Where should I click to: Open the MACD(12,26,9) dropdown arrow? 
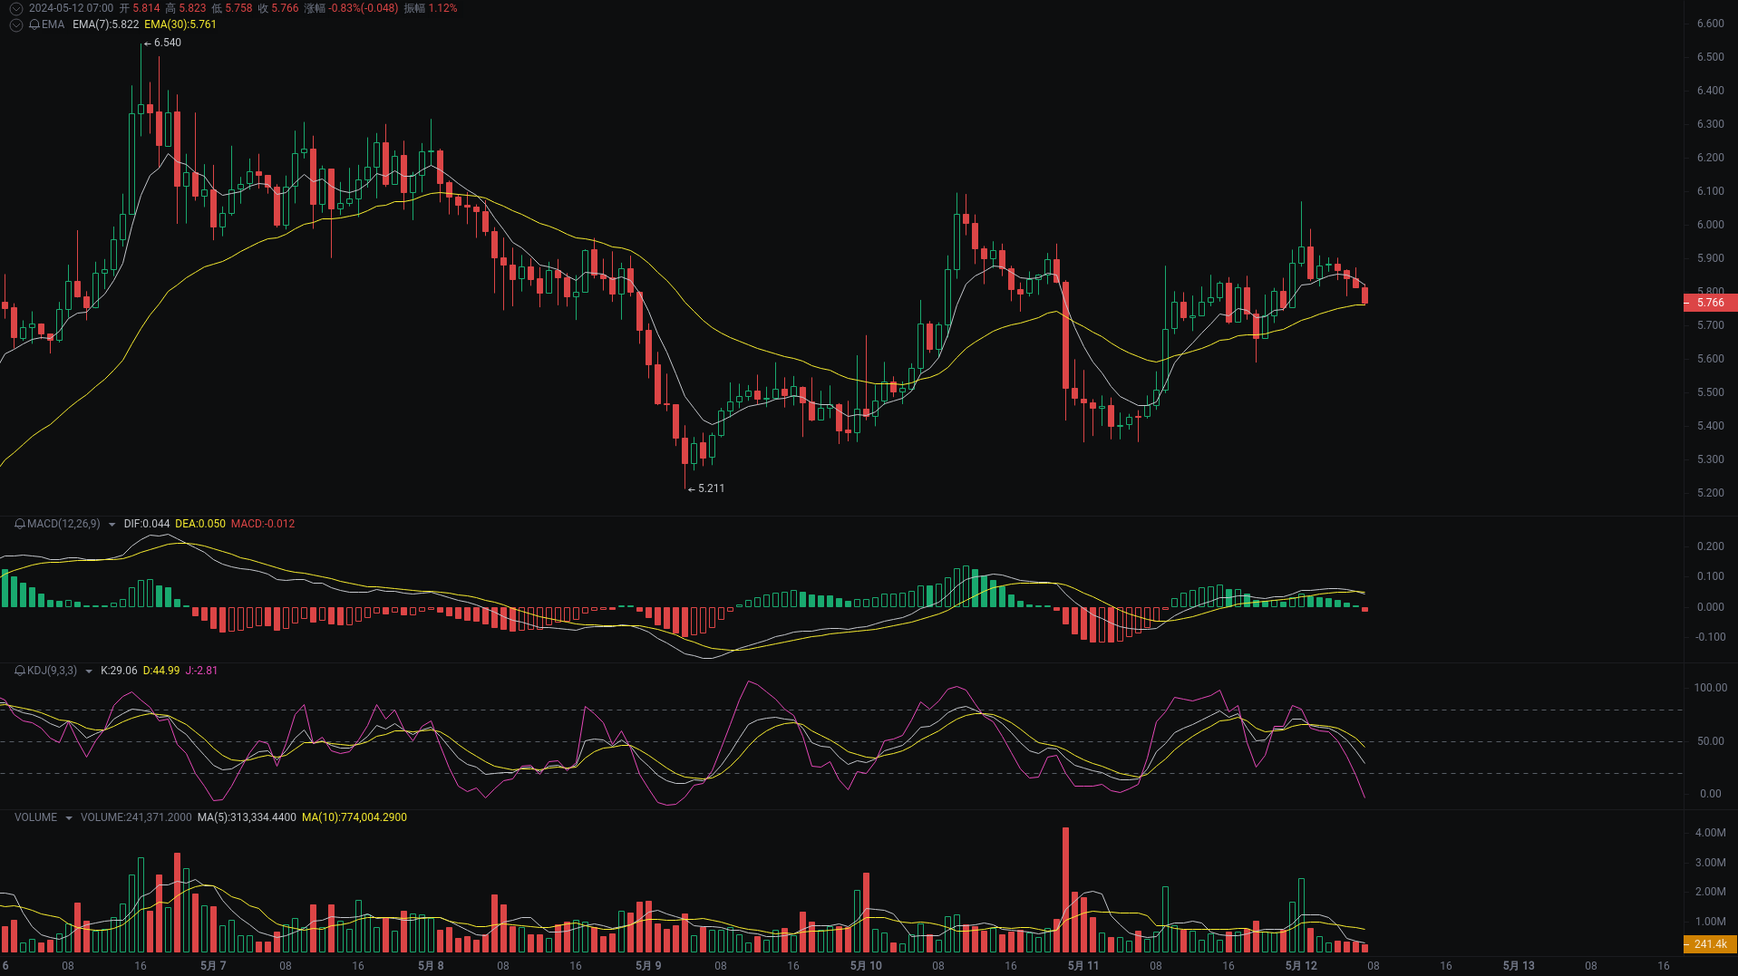click(112, 525)
